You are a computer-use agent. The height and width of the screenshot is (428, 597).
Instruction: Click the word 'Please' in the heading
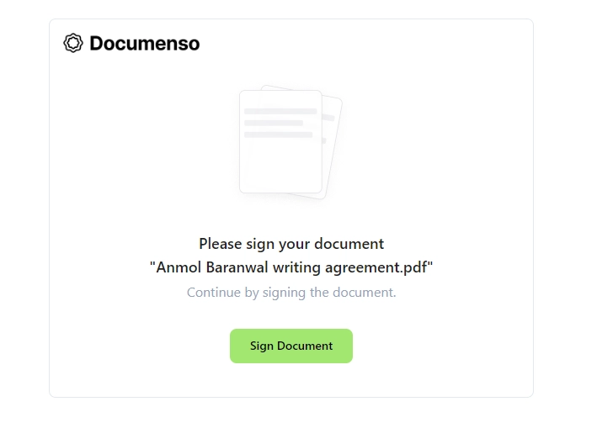point(221,244)
